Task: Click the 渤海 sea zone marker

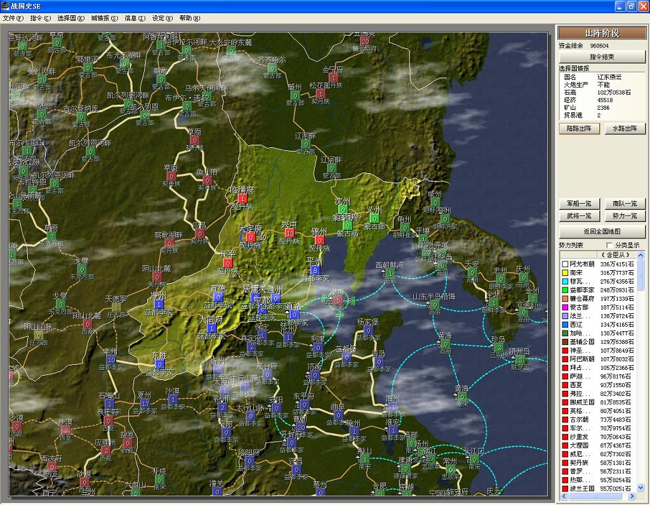Action: (338, 300)
